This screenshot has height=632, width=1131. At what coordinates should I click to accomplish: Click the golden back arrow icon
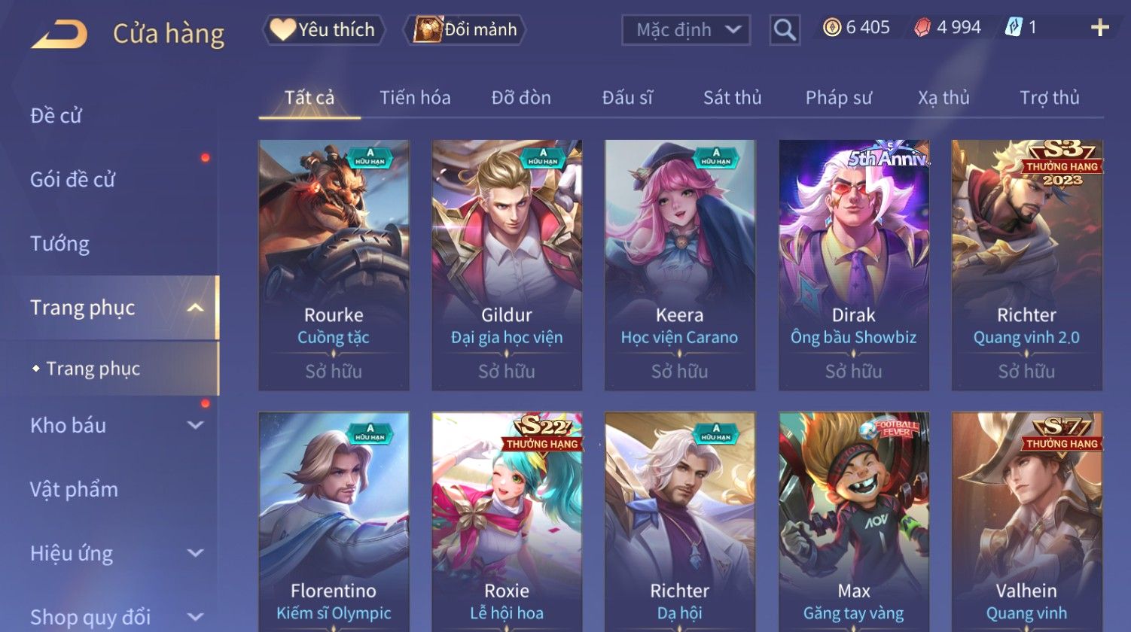click(x=59, y=35)
